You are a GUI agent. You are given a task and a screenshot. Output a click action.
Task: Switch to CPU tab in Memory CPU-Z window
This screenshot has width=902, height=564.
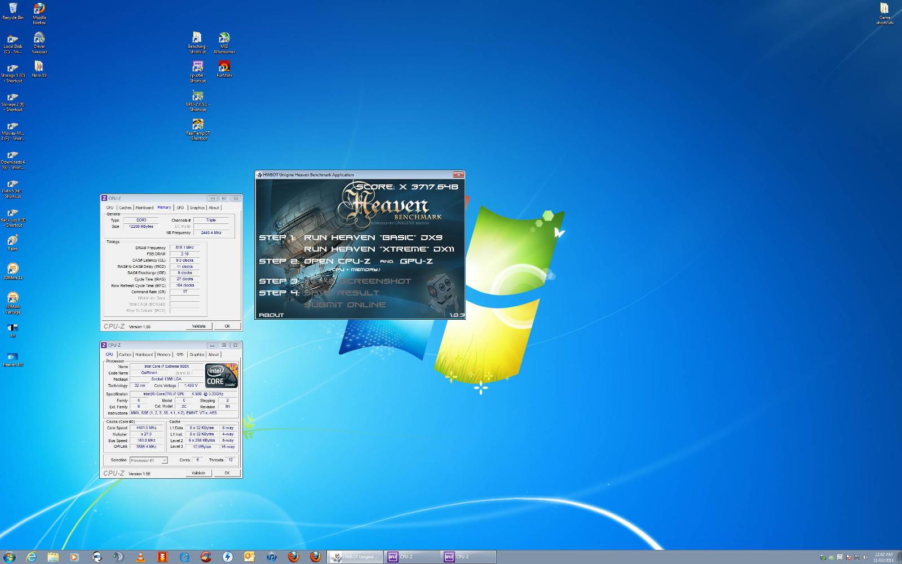pos(110,208)
